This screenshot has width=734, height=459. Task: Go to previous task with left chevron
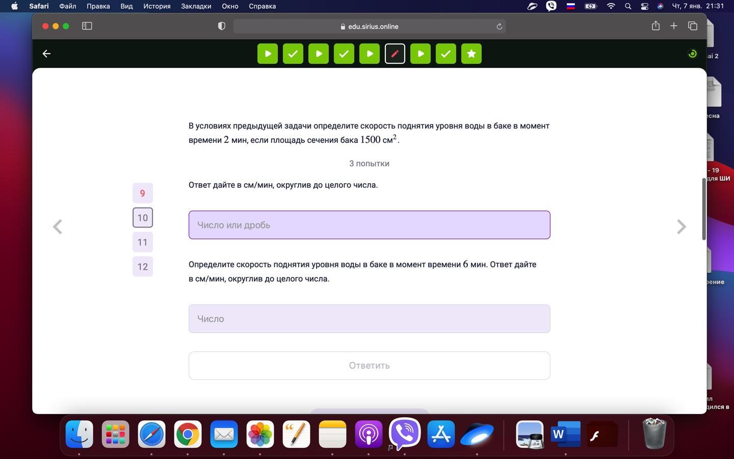(x=58, y=226)
